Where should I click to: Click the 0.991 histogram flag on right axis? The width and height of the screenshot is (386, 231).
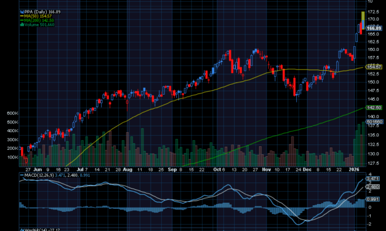372,199
